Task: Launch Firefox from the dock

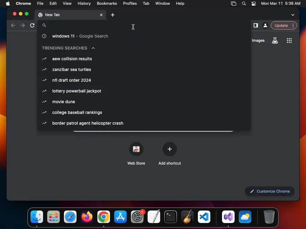Action: tap(87, 216)
